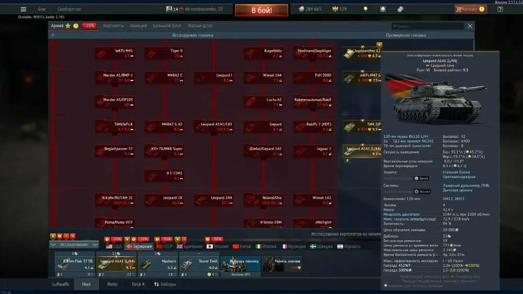
Task: Select premium mKPz M47 G vehicle card
Action: click(362, 78)
